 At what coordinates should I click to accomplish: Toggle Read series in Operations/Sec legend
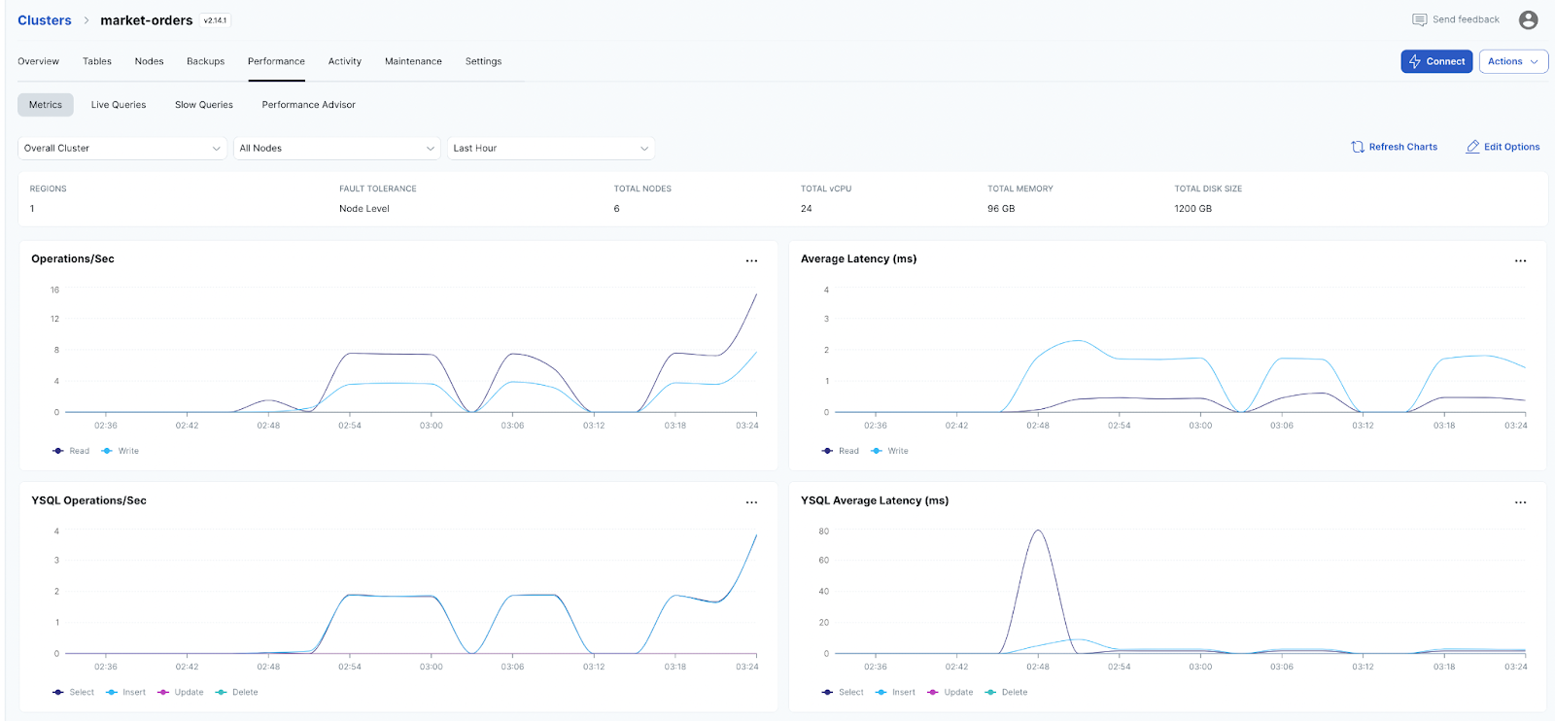(x=71, y=451)
